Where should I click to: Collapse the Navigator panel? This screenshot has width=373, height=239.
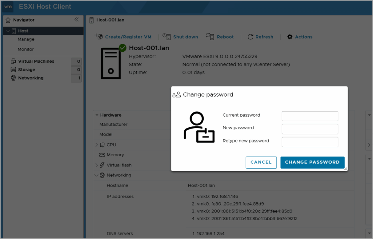click(x=76, y=20)
